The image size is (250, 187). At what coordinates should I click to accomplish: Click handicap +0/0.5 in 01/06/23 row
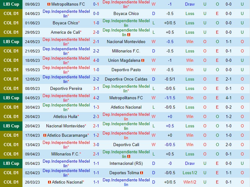(170, 23)
